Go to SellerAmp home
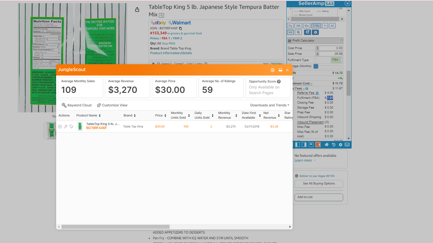The image size is (433, 243). coord(327,144)
